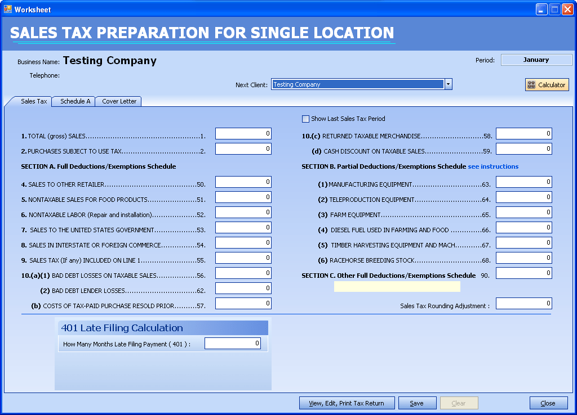577x415 pixels.
Task: Open the Calculator button
Action: [547, 84]
